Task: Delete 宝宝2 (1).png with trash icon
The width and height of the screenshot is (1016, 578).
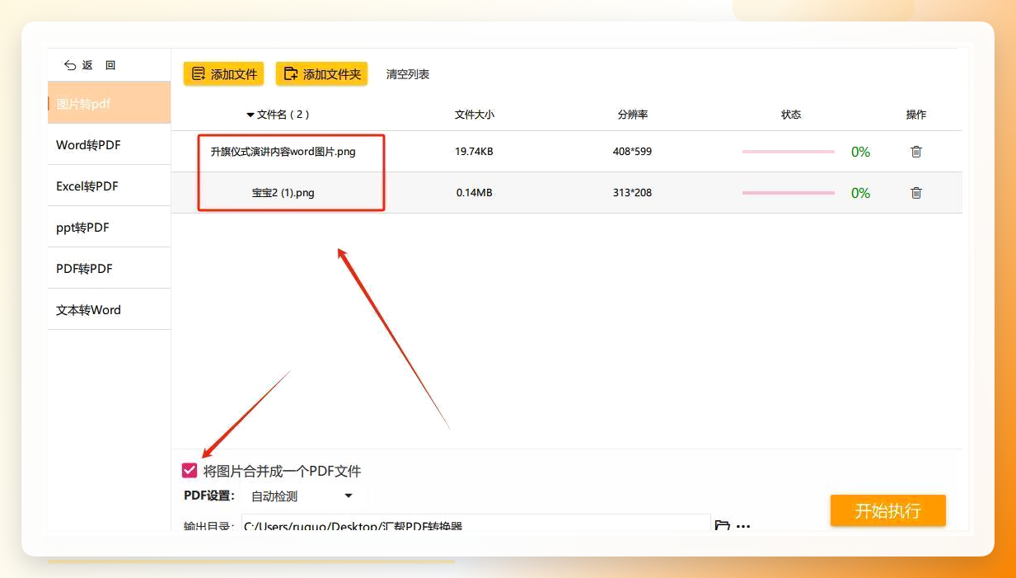Action: tap(916, 193)
